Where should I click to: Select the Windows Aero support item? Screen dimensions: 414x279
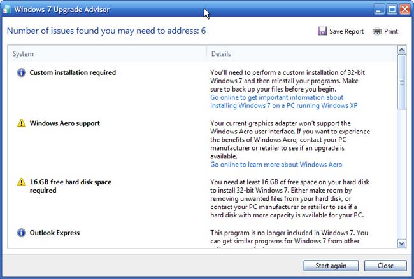pos(65,123)
